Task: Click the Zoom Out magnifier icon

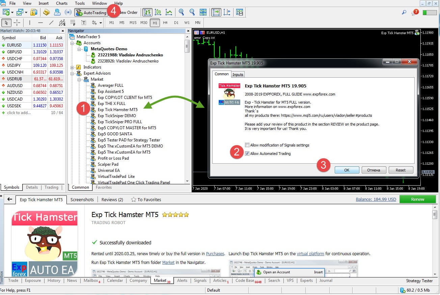Action: click(192, 12)
